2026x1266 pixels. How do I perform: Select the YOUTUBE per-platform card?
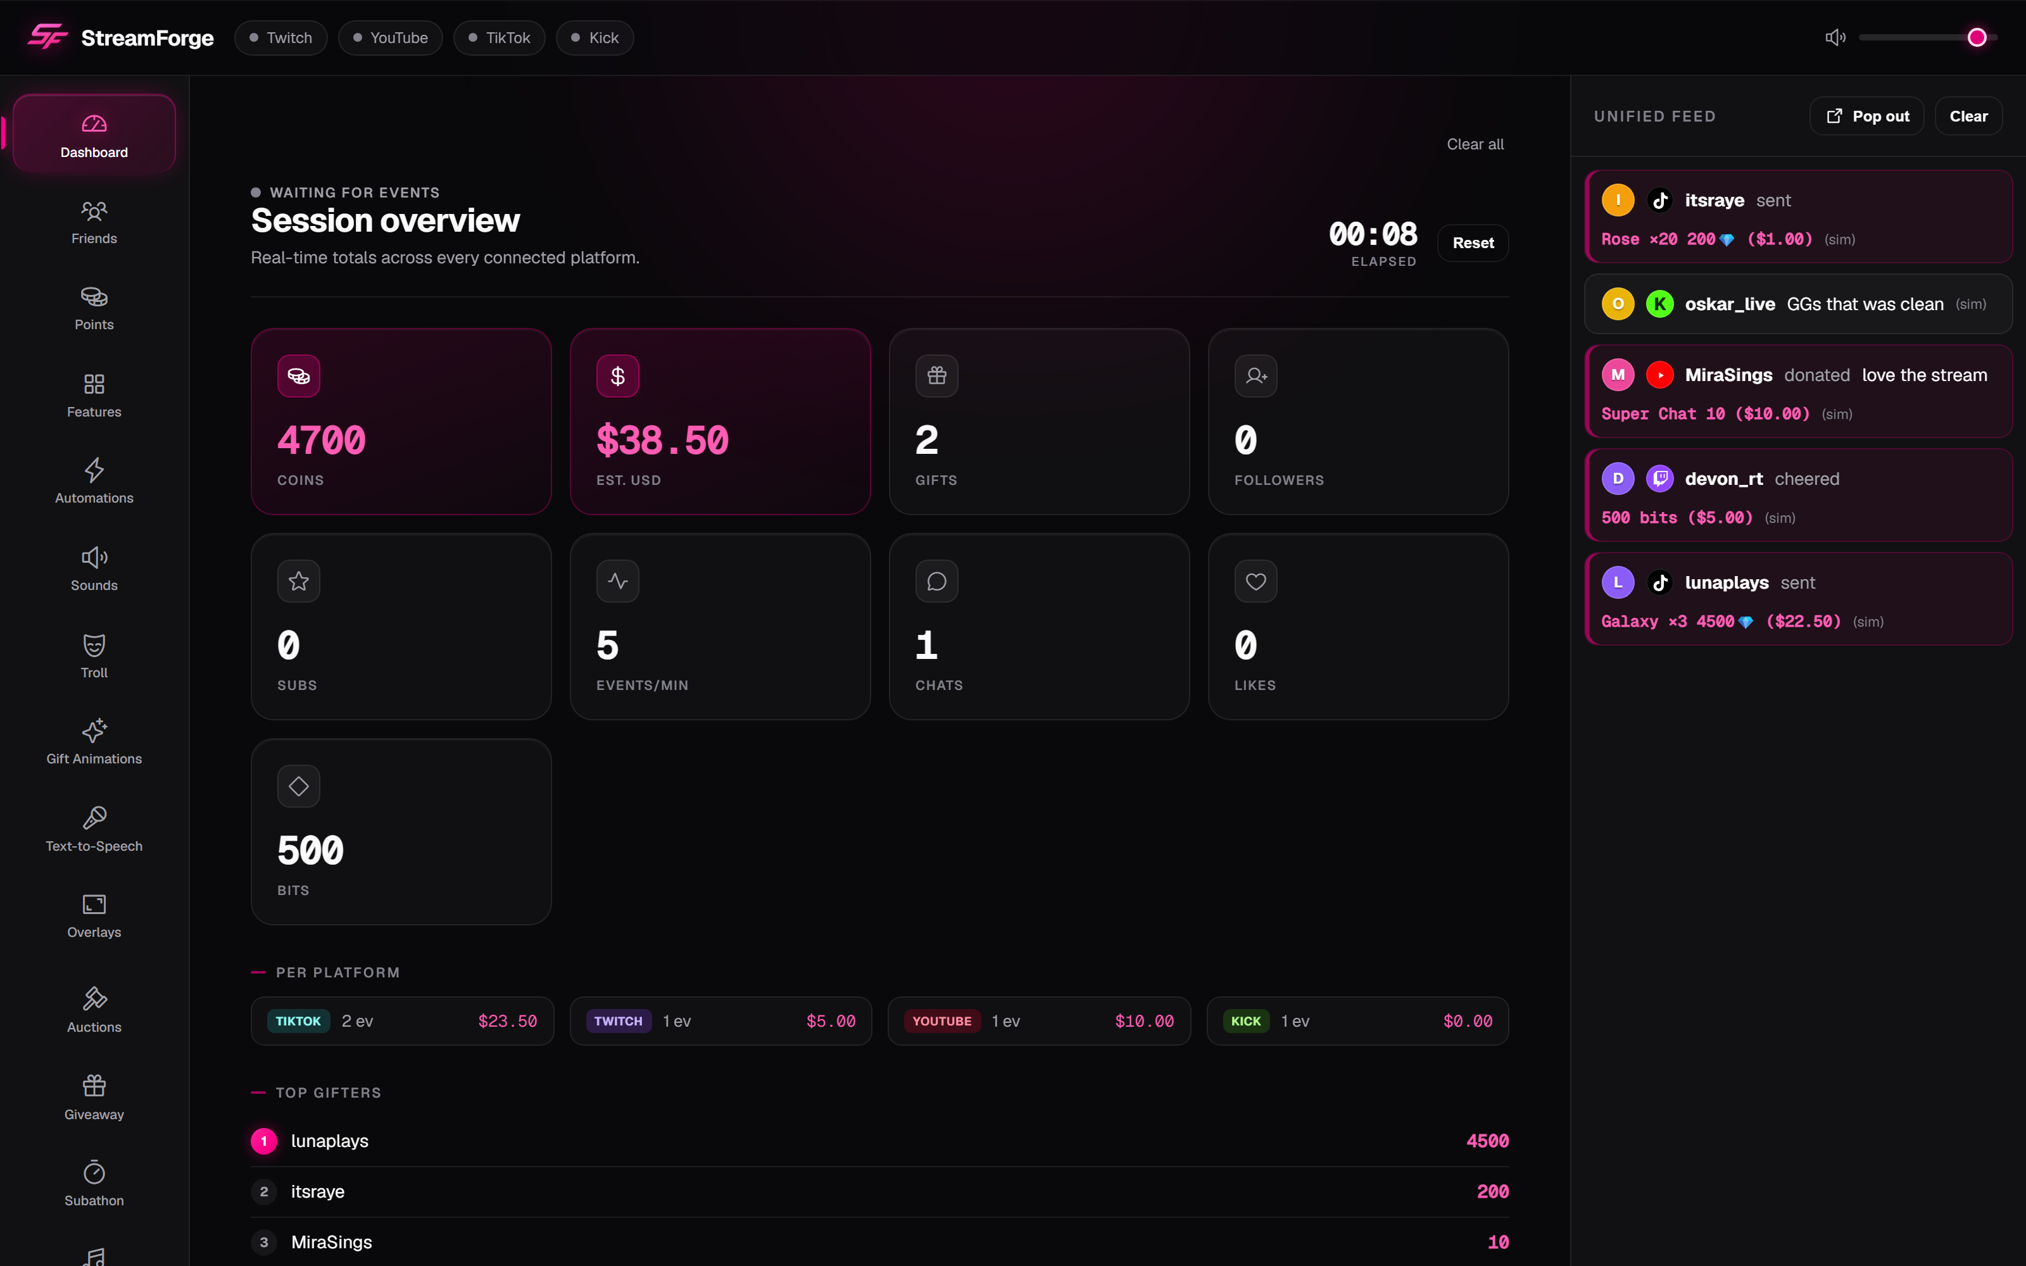pos(1039,1020)
